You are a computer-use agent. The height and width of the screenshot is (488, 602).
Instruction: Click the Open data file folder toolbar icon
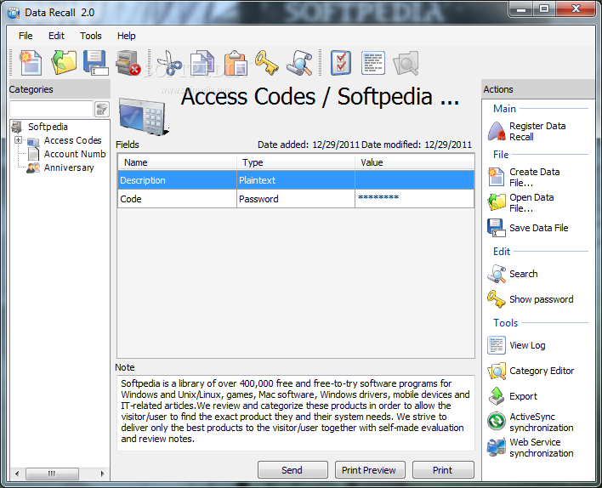[x=64, y=63]
